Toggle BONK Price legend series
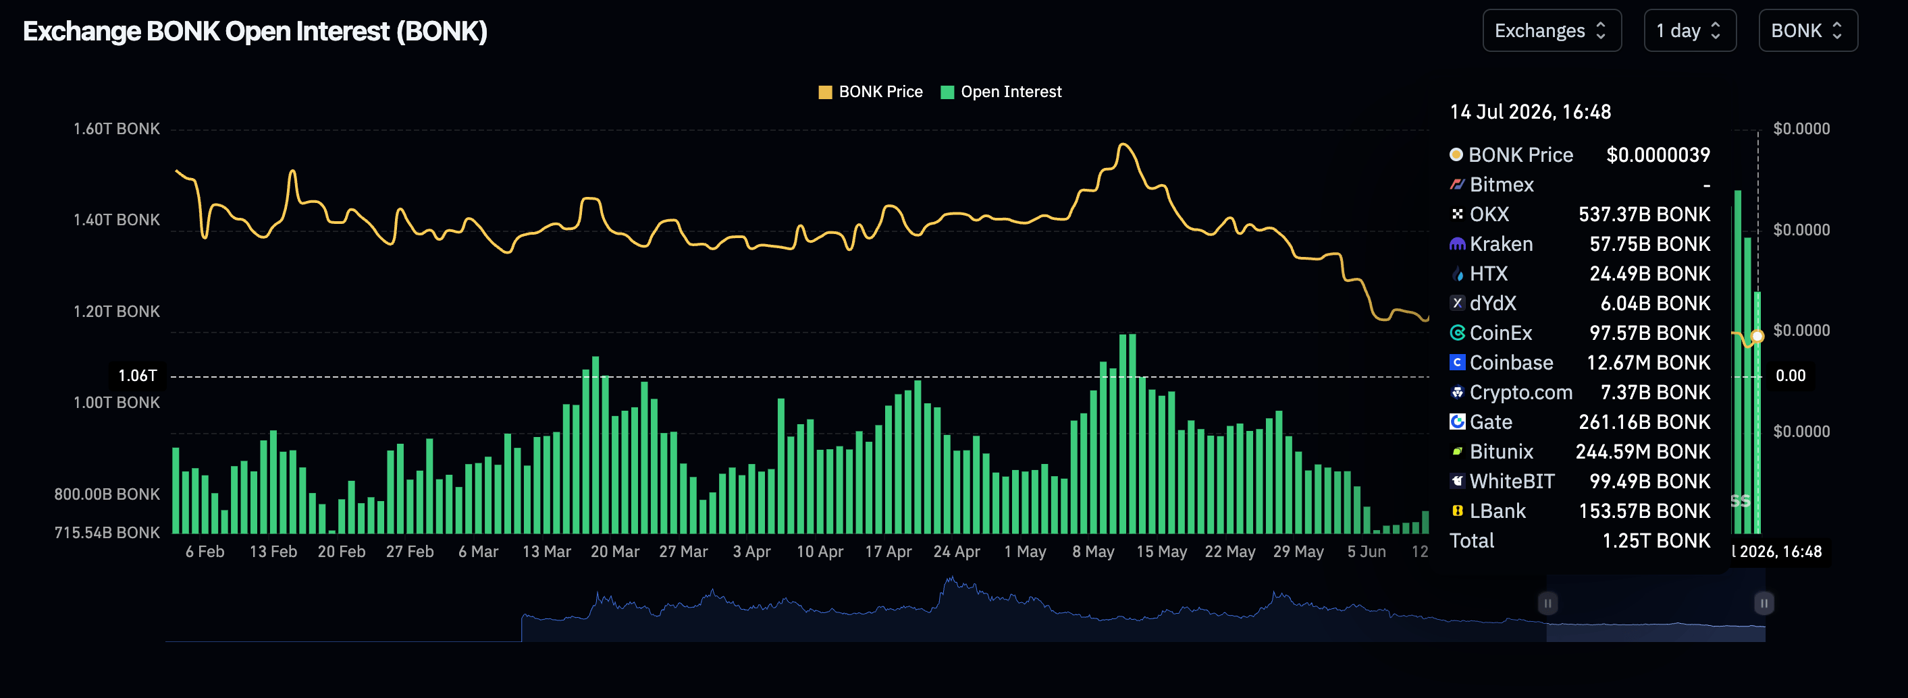The height and width of the screenshot is (698, 1908). click(870, 92)
